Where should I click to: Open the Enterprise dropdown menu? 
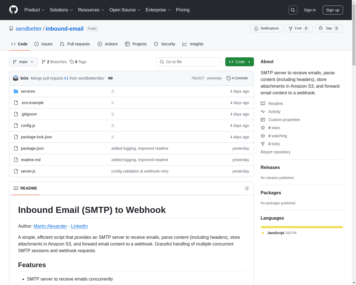[158, 10]
